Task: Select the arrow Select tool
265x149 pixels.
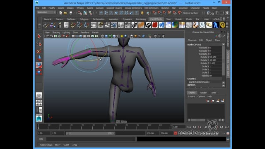Action: [x=39, y=36]
